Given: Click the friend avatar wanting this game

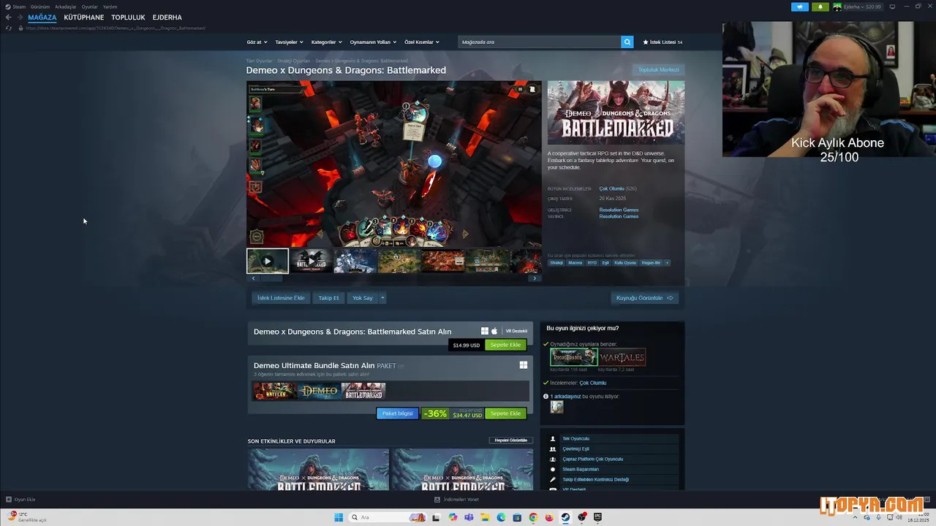Looking at the screenshot, I should [x=557, y=407].
